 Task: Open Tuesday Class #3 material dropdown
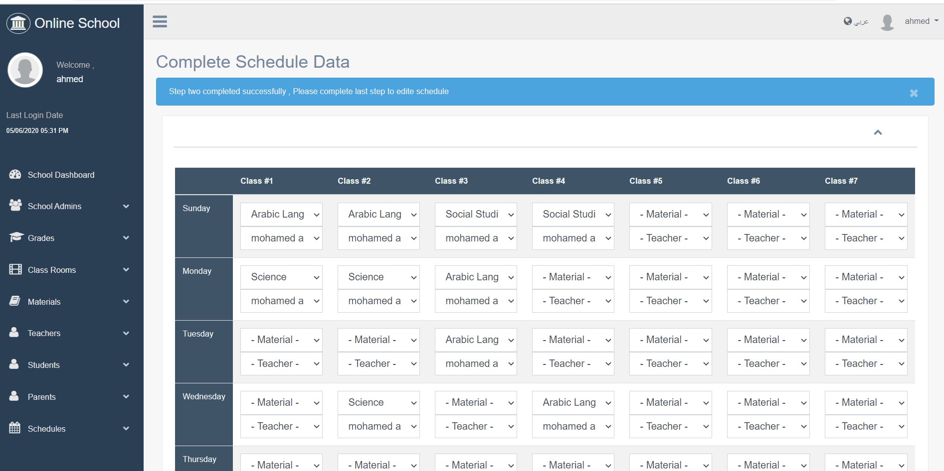[x=475, y=340]
